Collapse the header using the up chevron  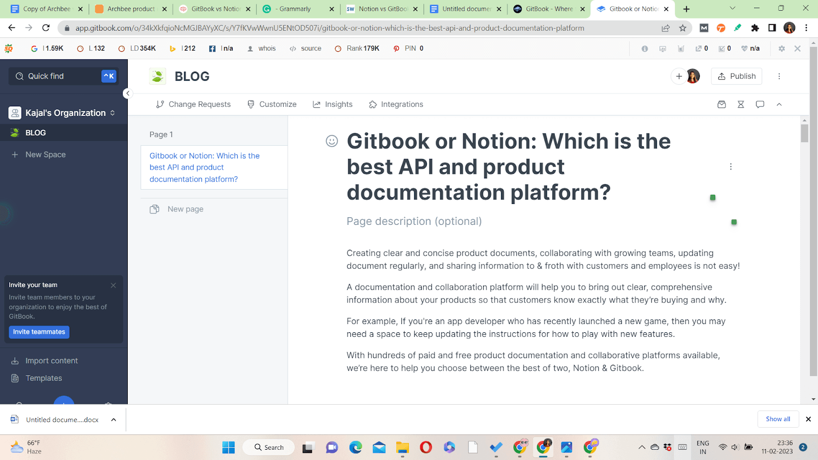pos(779,104)
